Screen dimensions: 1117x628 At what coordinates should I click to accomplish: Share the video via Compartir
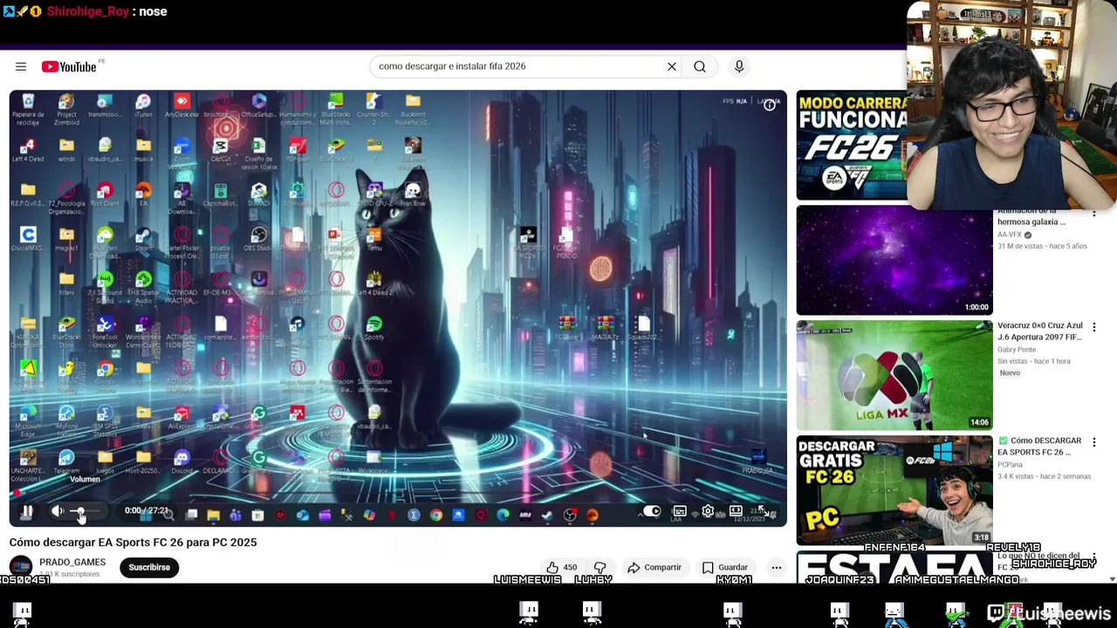[x=654, y=568]
